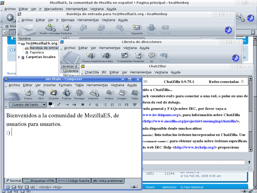Viewport: 257px width, 193px height.
Task: Open Insertar menu in Composer
Action: click(x=50, y=85)
